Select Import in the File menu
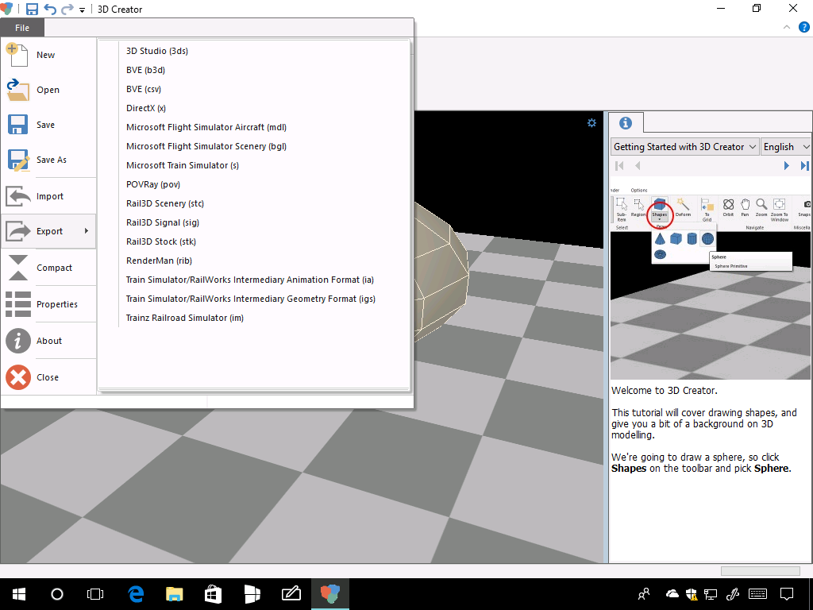 point(48,196)
